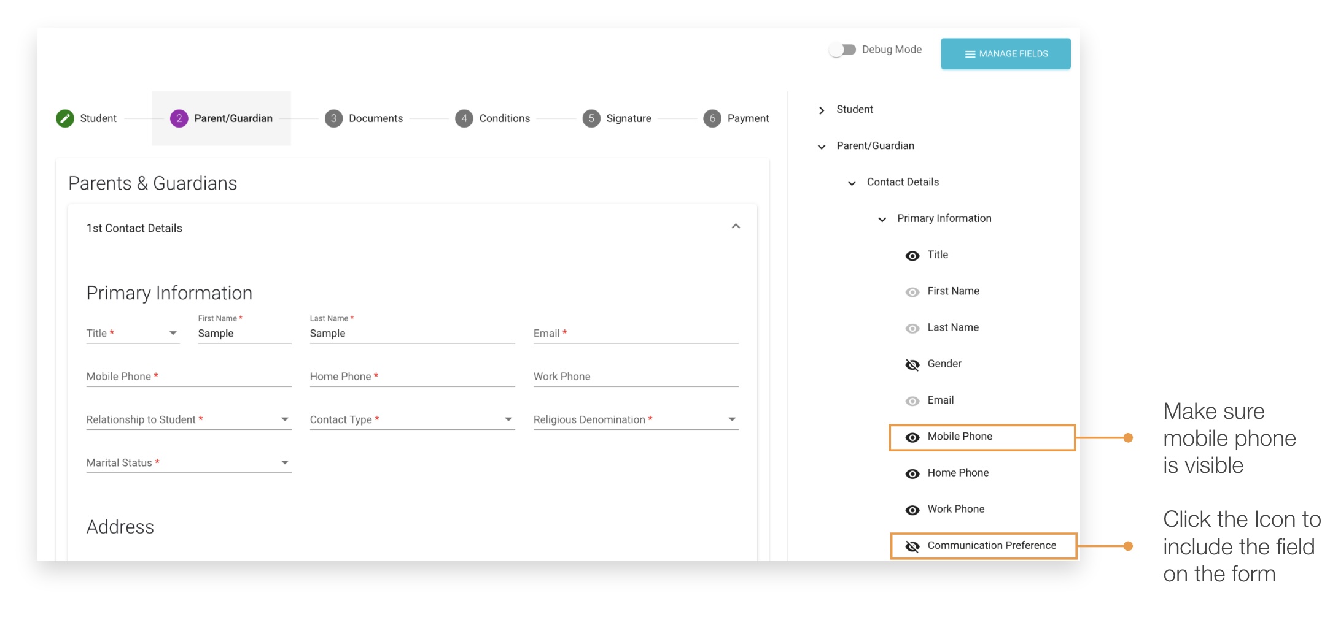This screenshot has height=628, width=1330.
Task: Expand the Student section in the field tree
Action: 822,110
